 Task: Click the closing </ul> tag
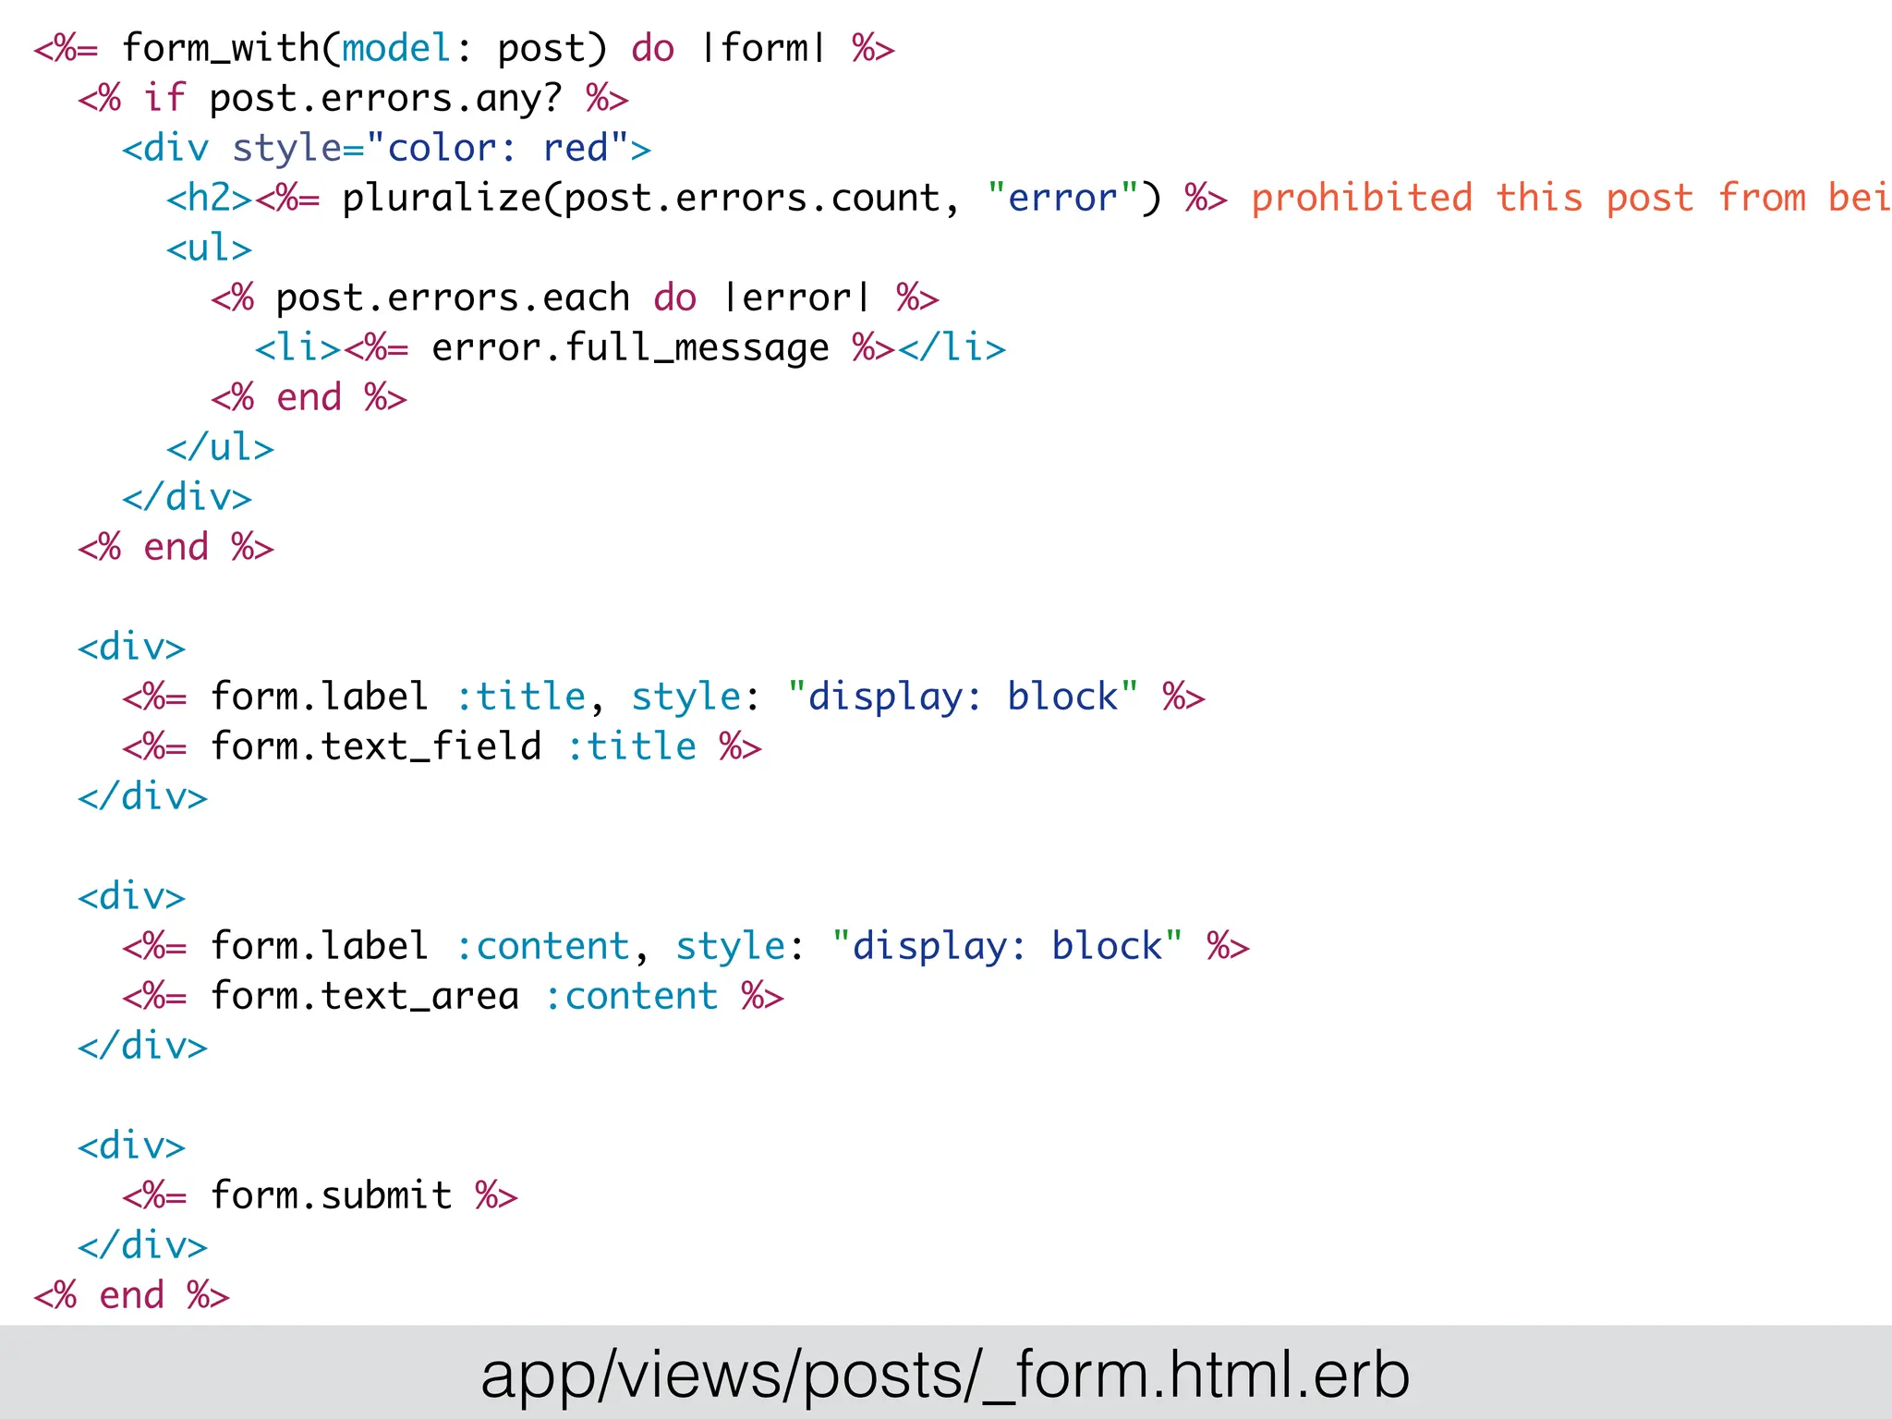pos(220,447)
